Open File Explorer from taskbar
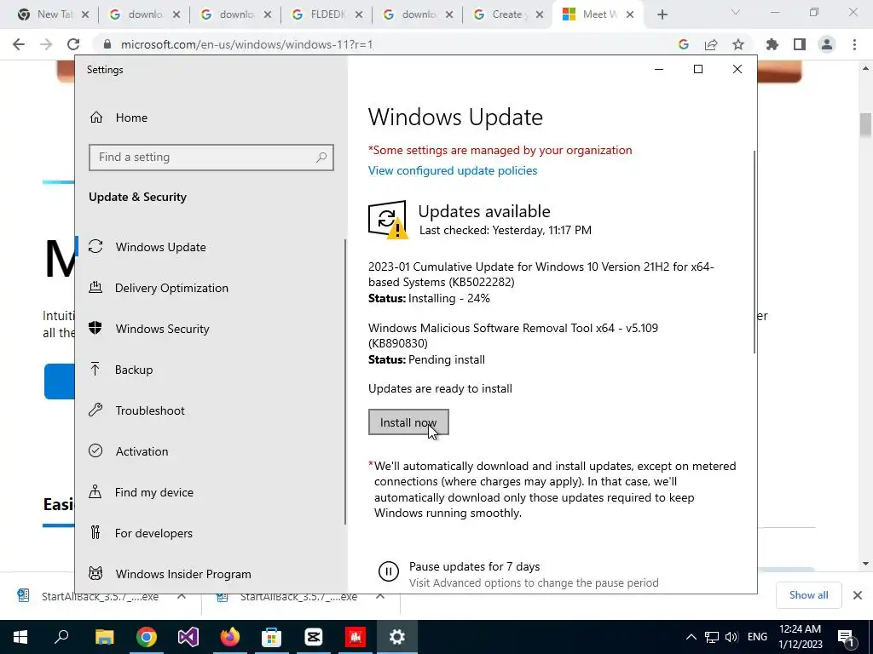The image size is (873, 654). [104, 637]
